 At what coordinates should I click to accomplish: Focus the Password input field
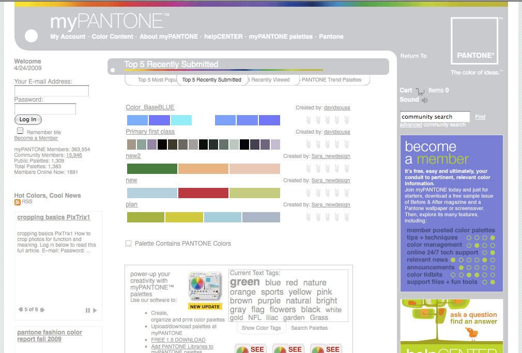pyautogui.click(x=45, y=109)
